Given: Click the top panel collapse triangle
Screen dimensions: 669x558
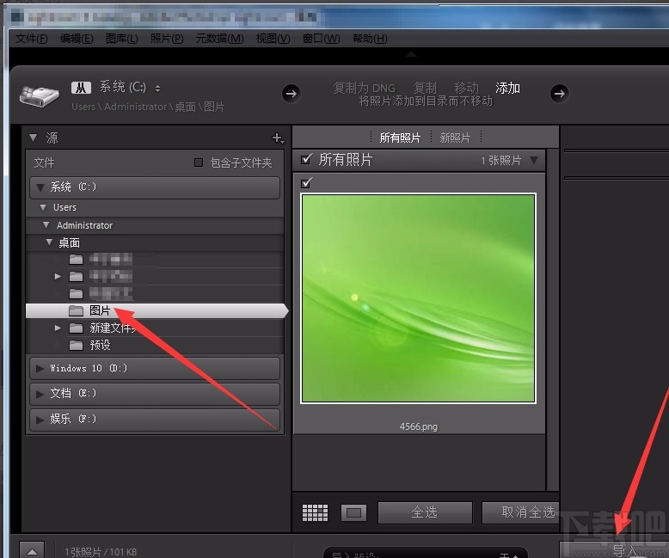Looking at the screenshot, I should [x=411, y=54].
